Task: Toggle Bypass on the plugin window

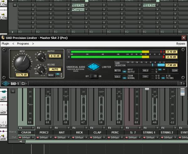Action: click(x=181, y=44)
